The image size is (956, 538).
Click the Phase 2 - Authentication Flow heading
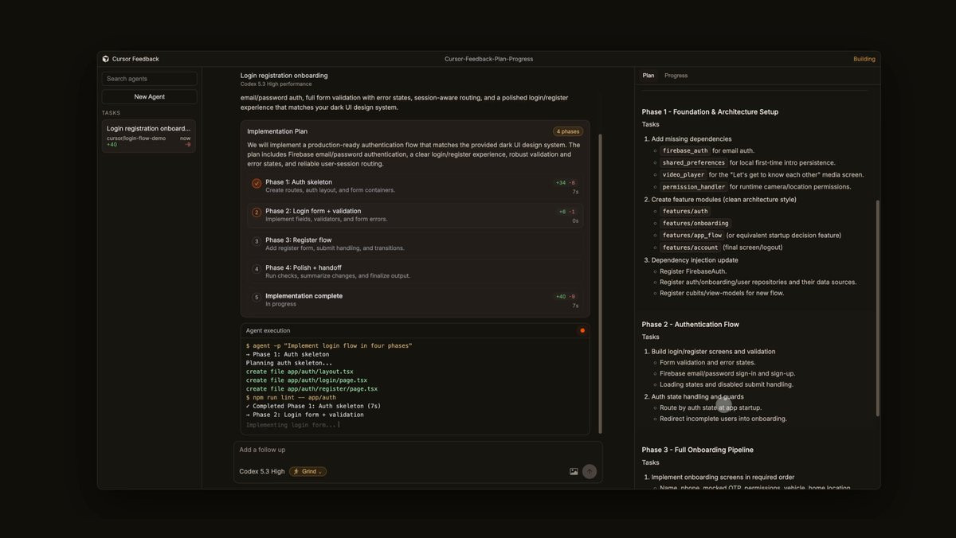(690, 324)
